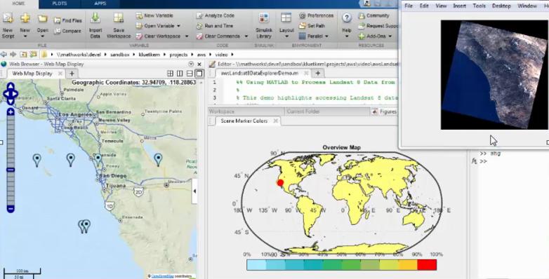
Task: Click the Set Path tool
Action: pyautogui.click(x=312, y=26)
